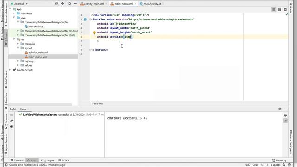Switch editor to Design view mode
Image resolution: width=297 pixels, height=167 pixels.
(x=285, y=10)
